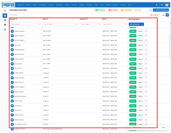Open the single person sidebar icon

5,29
